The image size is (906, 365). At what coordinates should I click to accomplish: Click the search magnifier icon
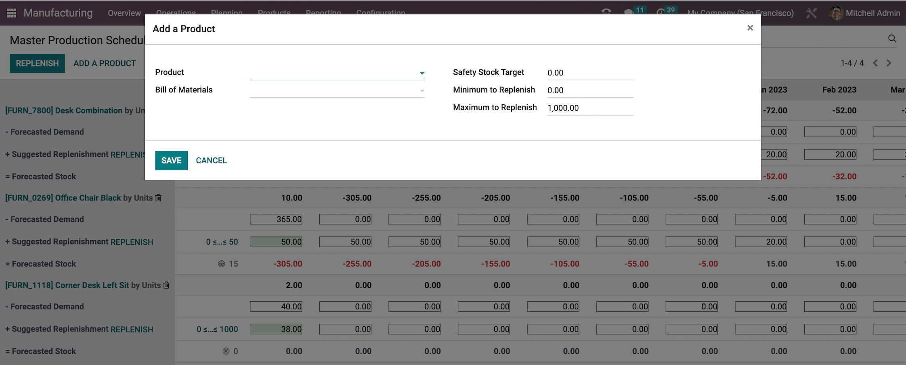coord(892,39)
